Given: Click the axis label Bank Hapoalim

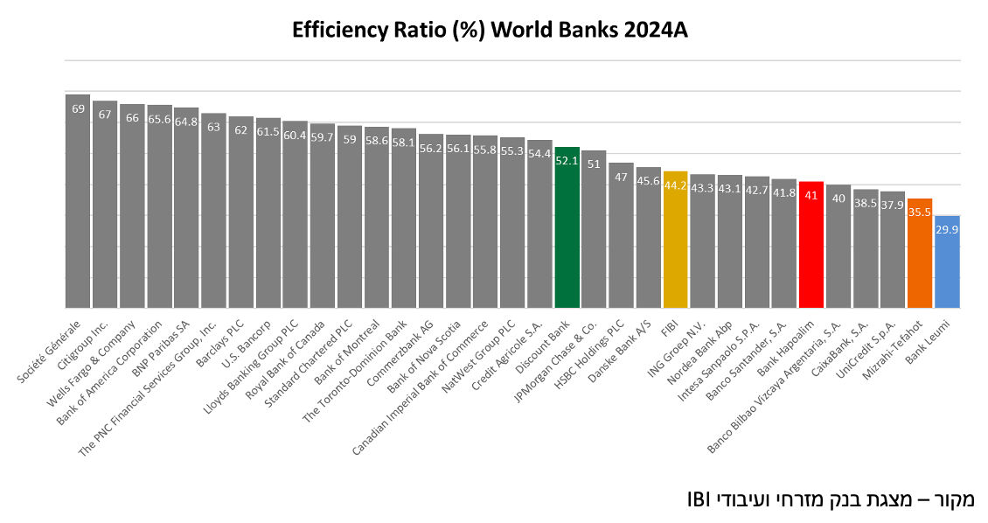Looking at the screenshot, I should pos(786,348).
